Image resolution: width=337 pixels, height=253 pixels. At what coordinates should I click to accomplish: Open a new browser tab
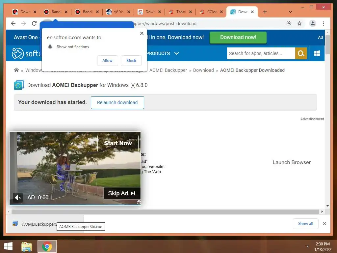[265, 12]
